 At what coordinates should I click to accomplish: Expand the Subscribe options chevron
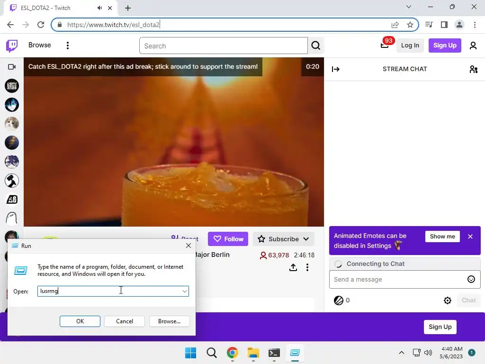pyautogui.click(x=306, y=239)
